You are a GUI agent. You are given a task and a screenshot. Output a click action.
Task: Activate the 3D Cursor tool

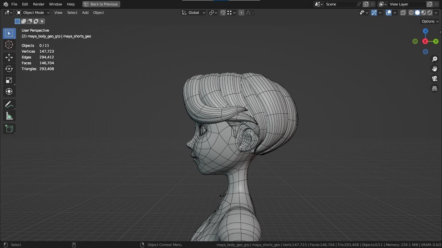pos(9,45)
